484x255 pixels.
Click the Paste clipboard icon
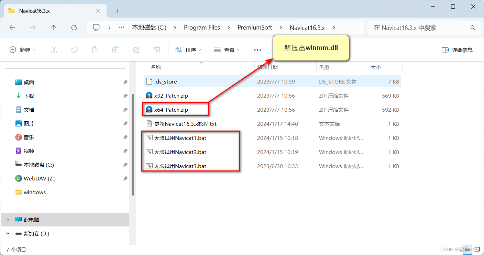[95, 50]
